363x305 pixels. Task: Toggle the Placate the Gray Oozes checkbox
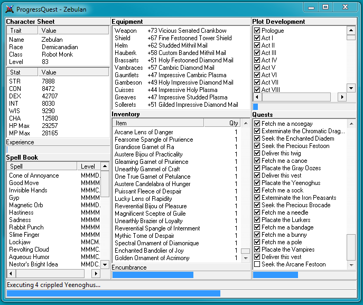(x=257, y=168)
